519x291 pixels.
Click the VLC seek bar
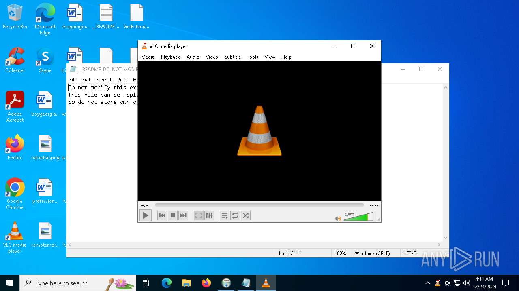(259, 205)
